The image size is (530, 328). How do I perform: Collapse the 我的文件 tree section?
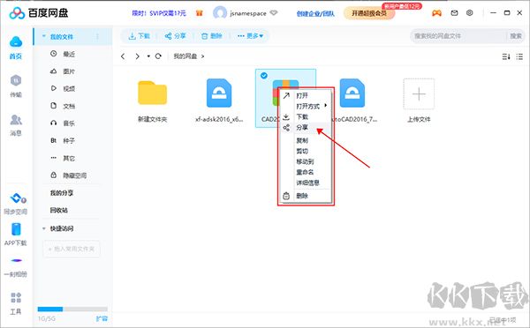(44, 36)
